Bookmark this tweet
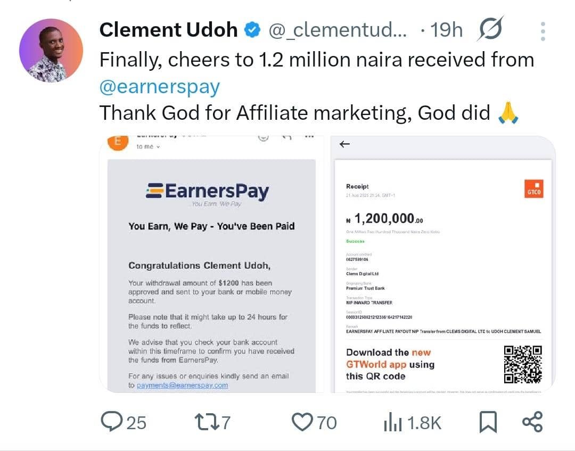This screenshot has width=575, height=451. tap(488, 423)
